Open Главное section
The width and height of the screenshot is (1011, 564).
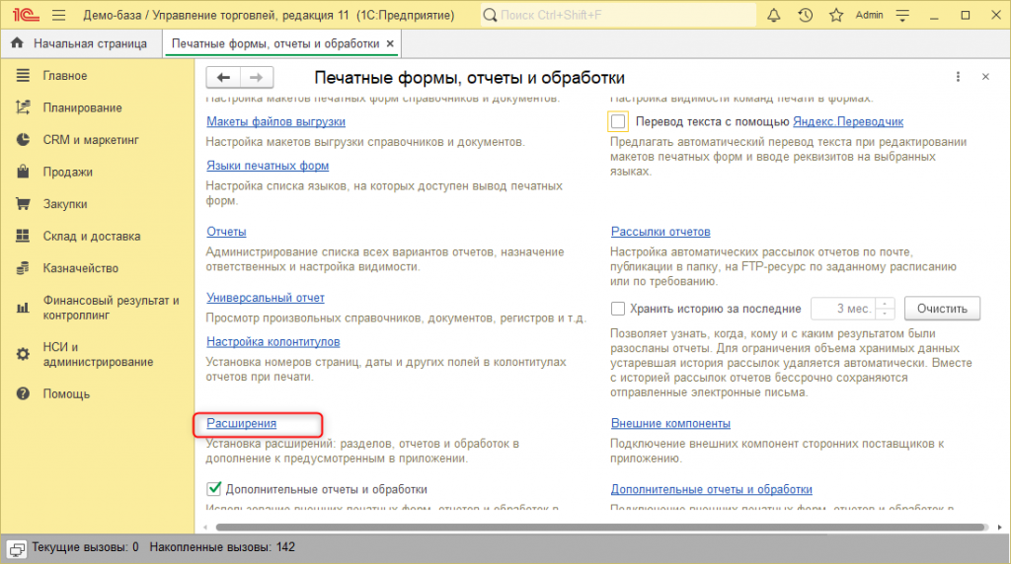tap(65, 75)
